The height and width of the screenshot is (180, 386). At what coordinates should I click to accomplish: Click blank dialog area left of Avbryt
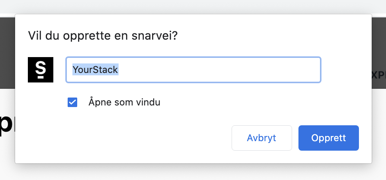[123, 138]
